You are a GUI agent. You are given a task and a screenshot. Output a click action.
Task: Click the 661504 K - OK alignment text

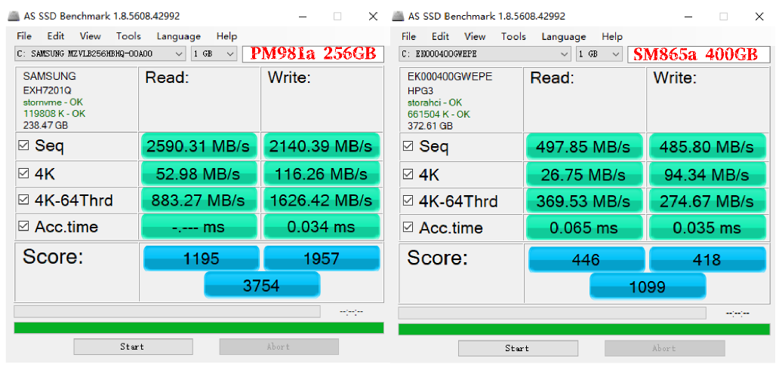(439, 114)
